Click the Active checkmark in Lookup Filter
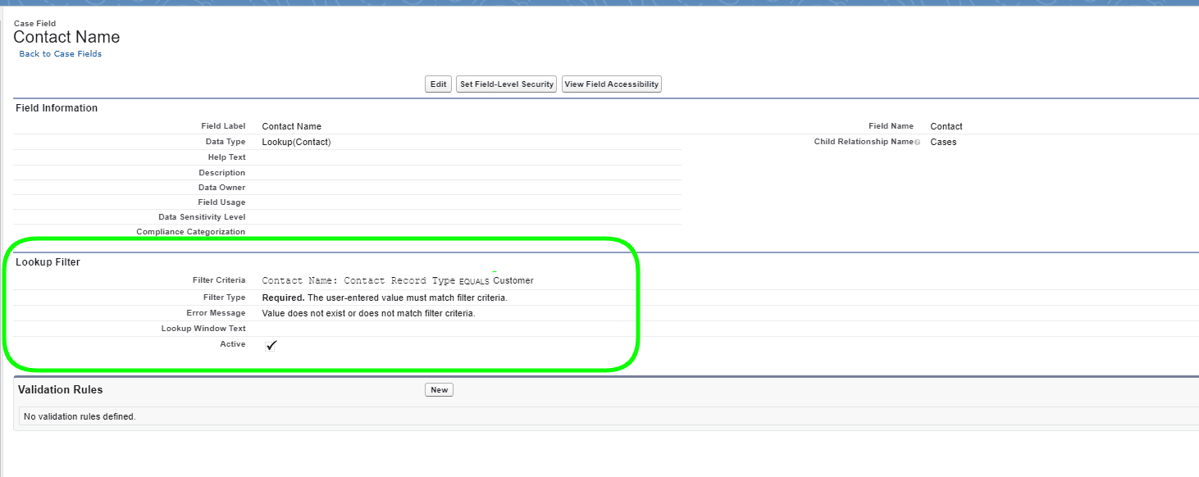 pos(271,345)
